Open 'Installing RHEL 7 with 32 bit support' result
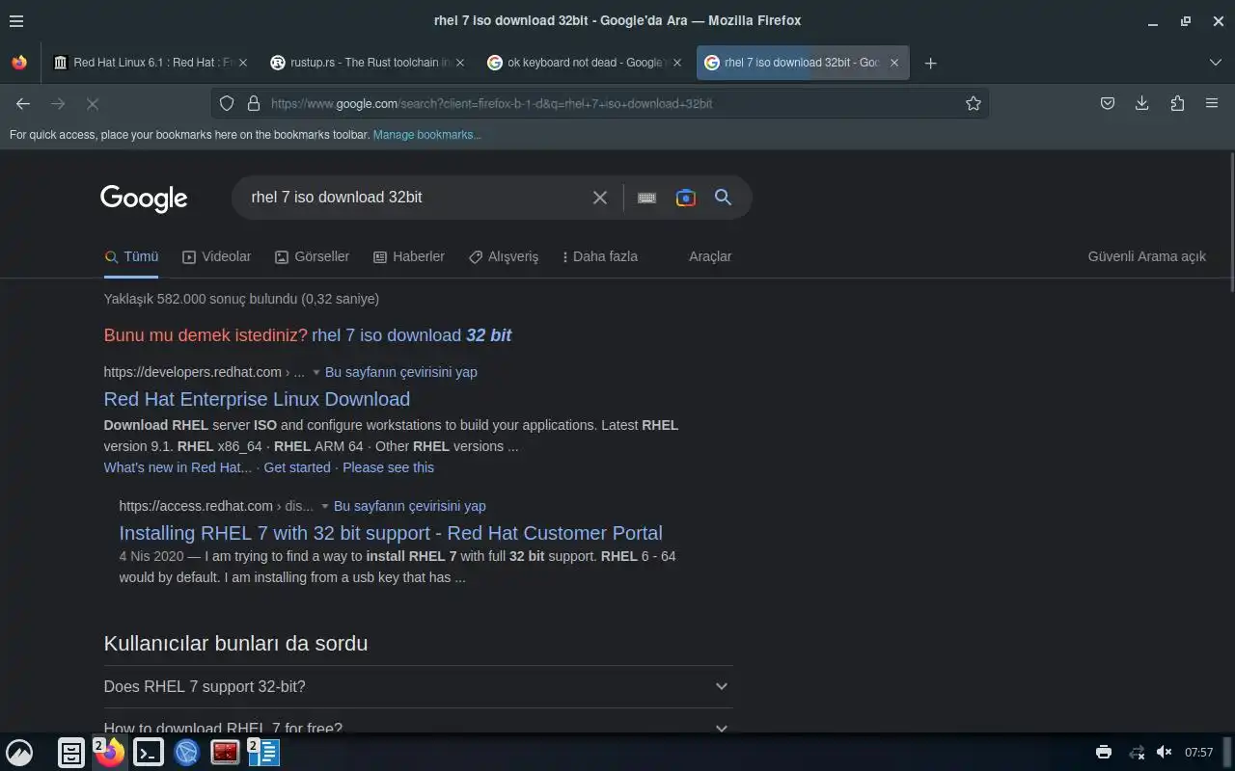This screenshot has width=1235, height=771. click(x=391, y=533)
